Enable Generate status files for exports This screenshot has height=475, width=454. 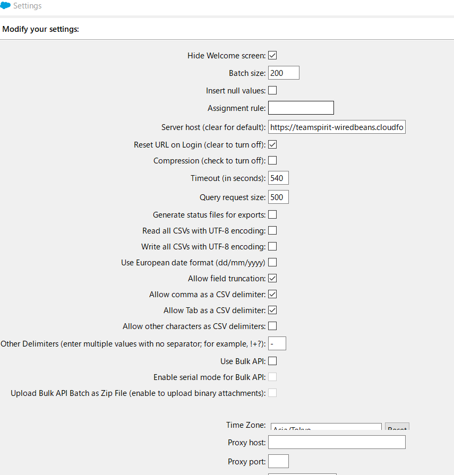pos(272,214)
